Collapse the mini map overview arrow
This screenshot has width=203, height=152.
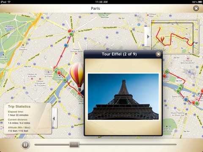[148, 37]
